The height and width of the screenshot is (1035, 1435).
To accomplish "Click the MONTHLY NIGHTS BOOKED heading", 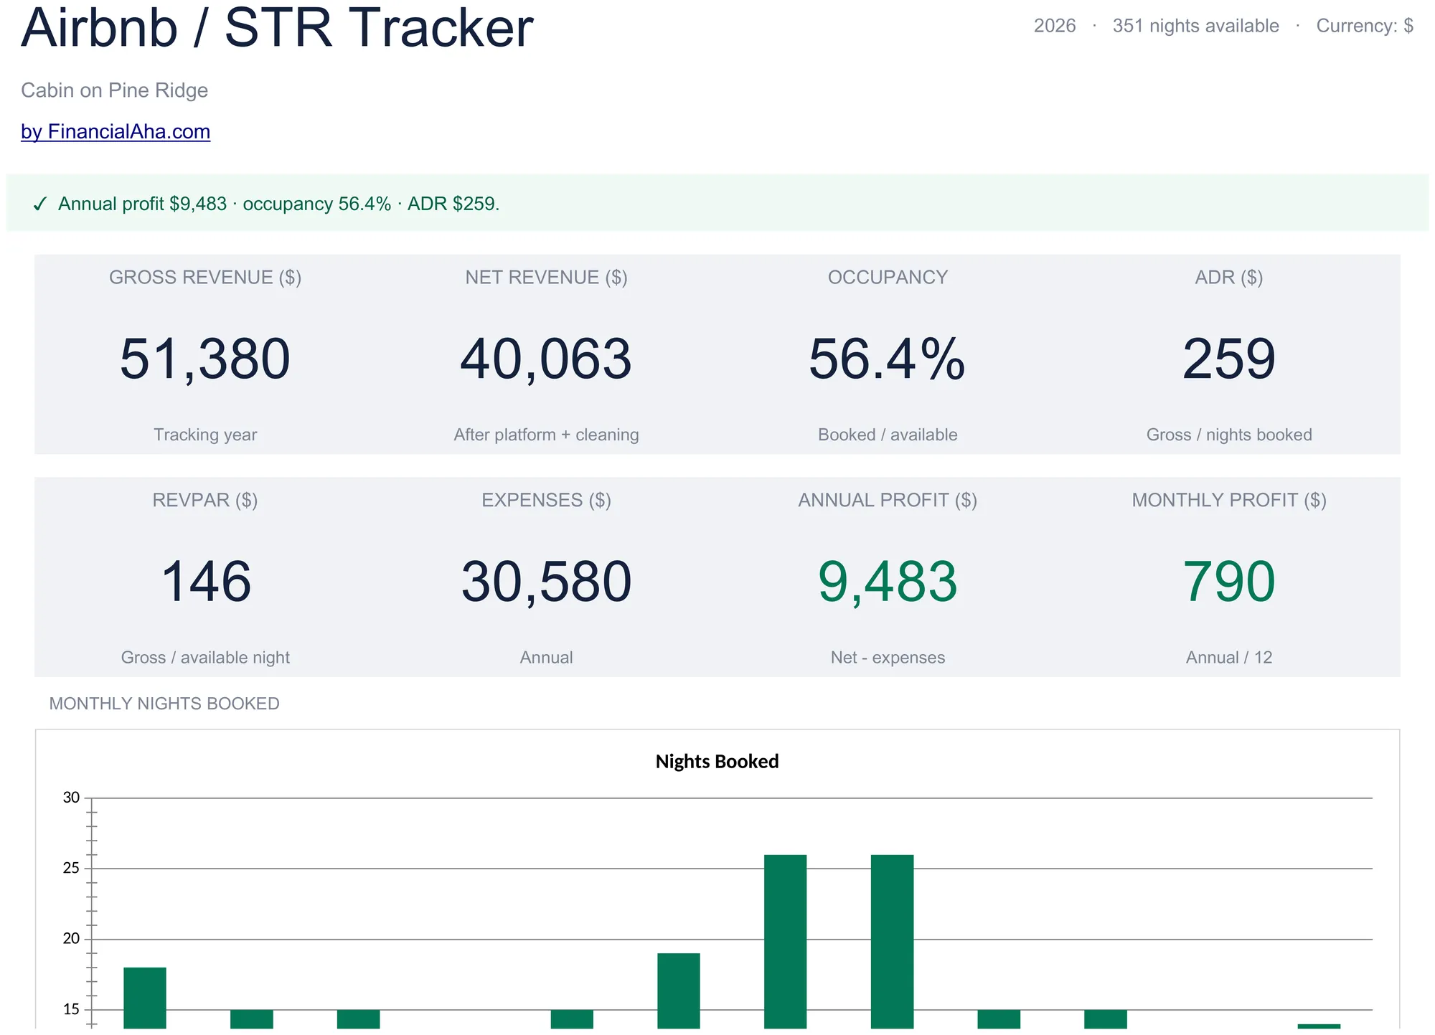I will [x=164, y=704].
